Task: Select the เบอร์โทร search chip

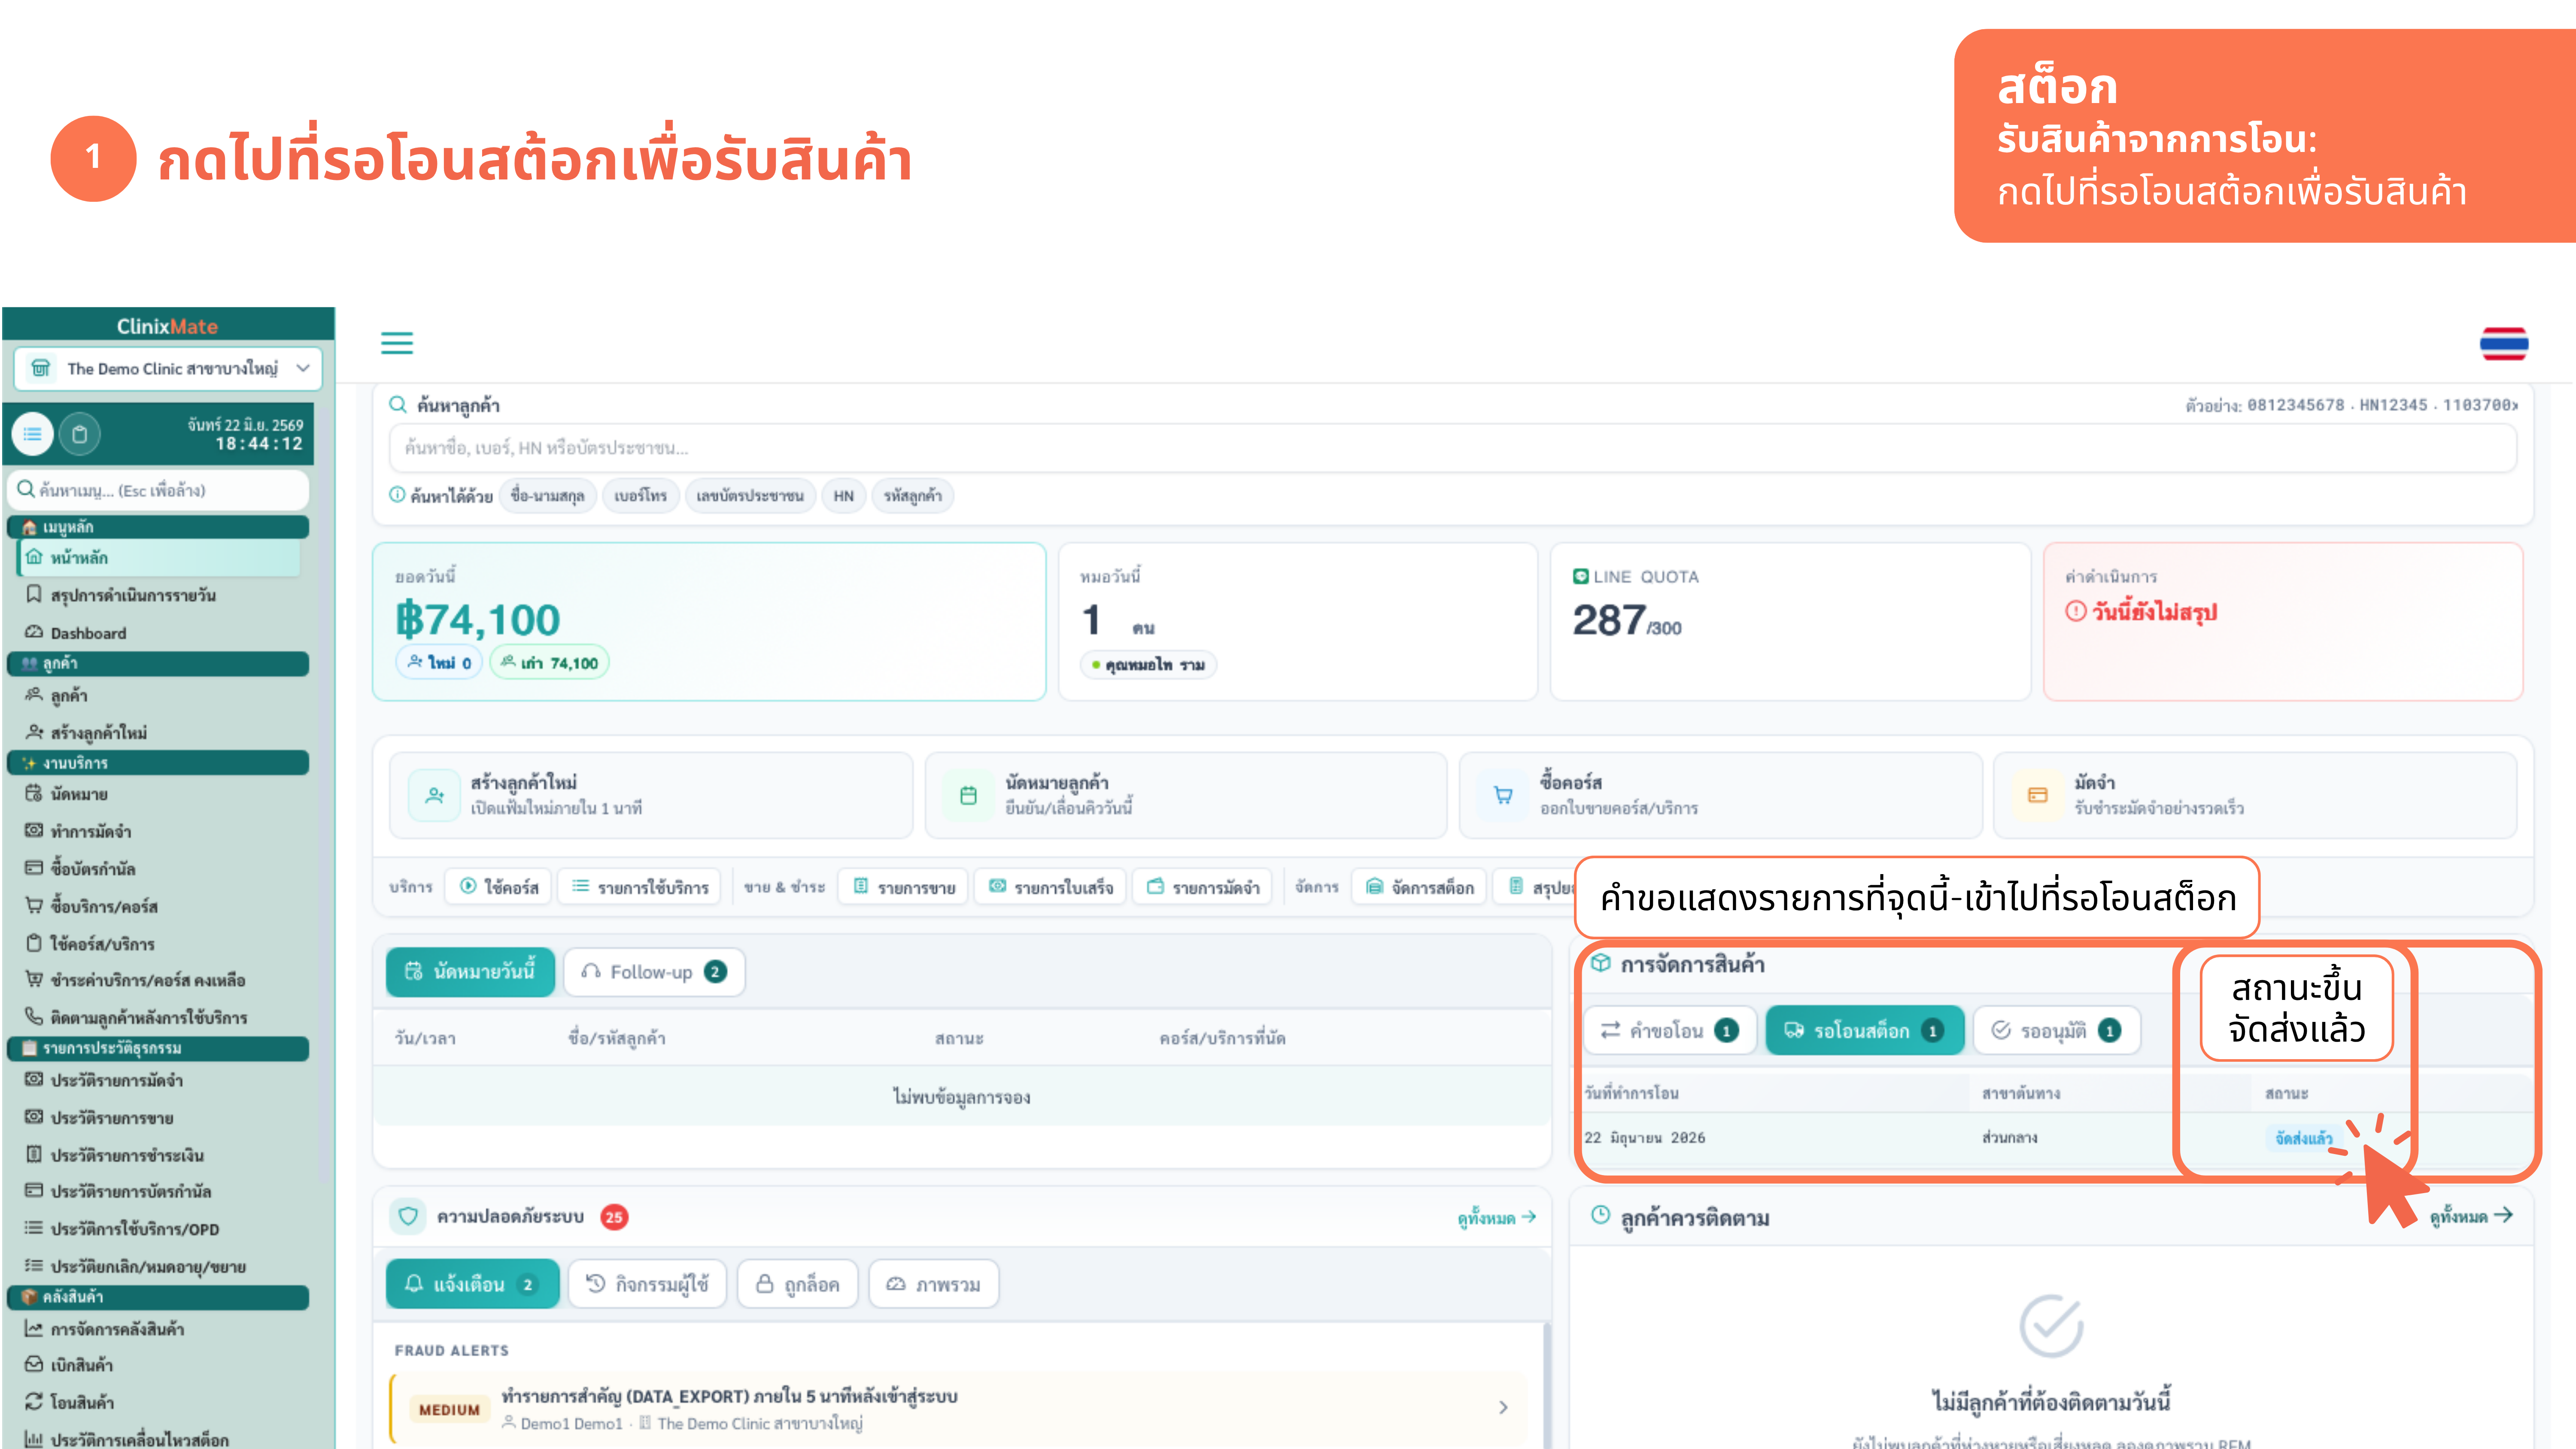Action: tap(640, 495)
